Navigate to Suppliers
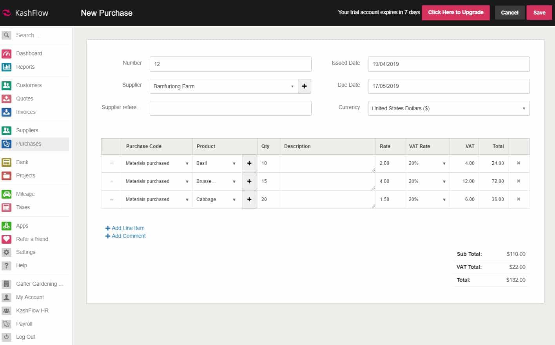 point(27,130)
